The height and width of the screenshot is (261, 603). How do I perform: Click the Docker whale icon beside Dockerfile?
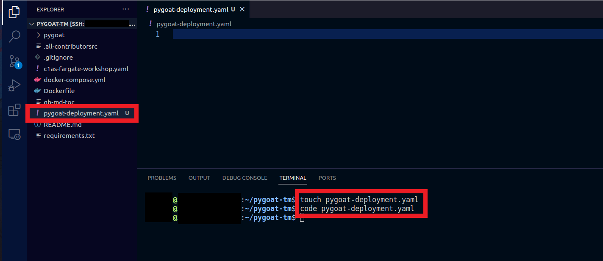pyautogui.click(x=38, y=91)
